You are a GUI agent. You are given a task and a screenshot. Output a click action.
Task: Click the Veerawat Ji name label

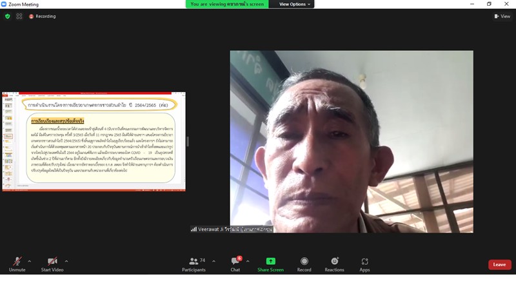(x=232, y=229)
